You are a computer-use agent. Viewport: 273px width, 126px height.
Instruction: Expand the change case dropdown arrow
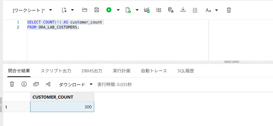click(217, 10)
